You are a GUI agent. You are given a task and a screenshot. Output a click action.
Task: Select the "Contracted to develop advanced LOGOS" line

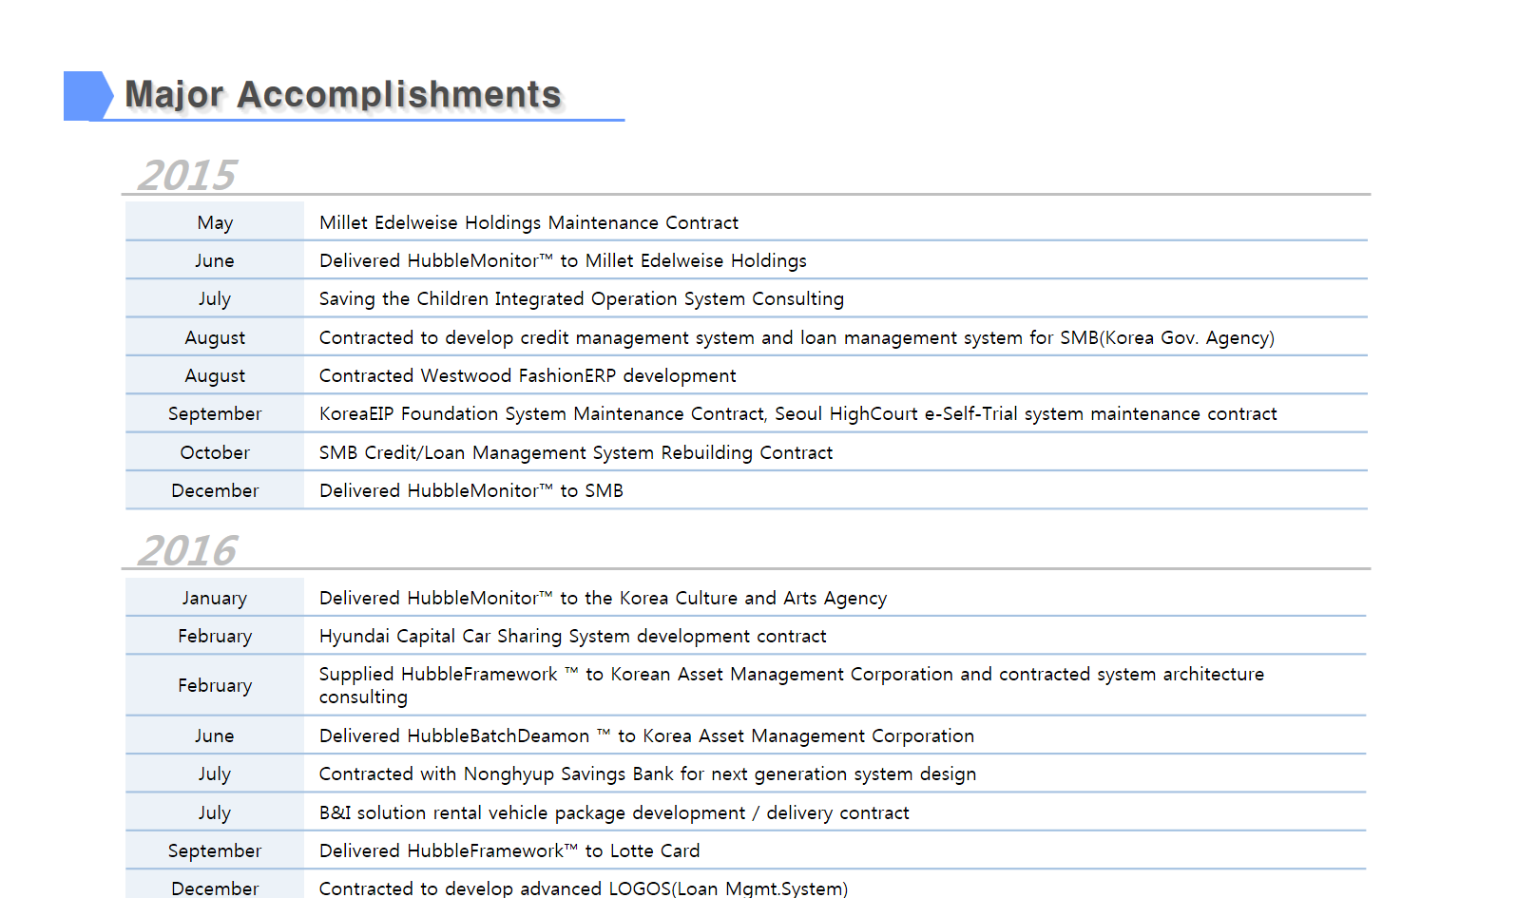pyautogui.click(x=584, y=888)
